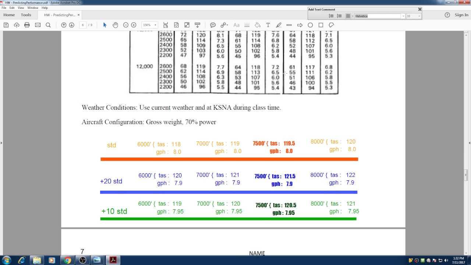Open the Help question mark icon
Image resolution: width=471 pixels, height=265 pixels.
tap(447, 15)
